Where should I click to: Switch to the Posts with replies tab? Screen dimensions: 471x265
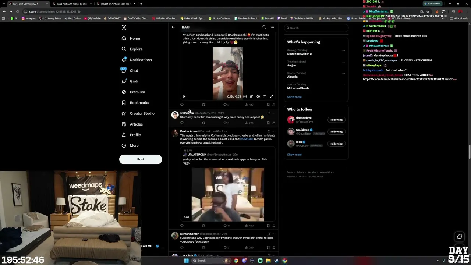72,4
